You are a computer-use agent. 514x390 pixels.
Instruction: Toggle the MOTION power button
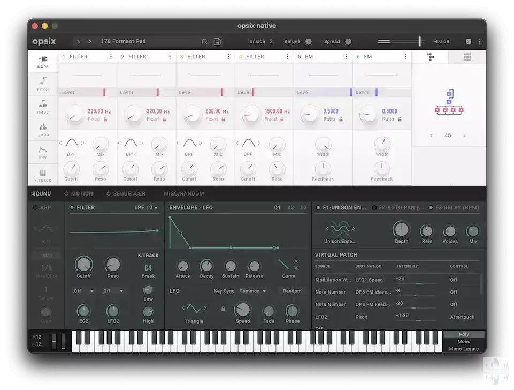point(66,194)
